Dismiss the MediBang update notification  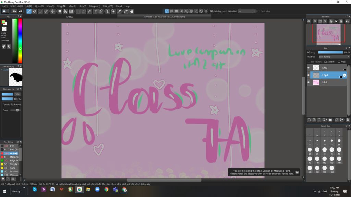click(x=297, y=172)
